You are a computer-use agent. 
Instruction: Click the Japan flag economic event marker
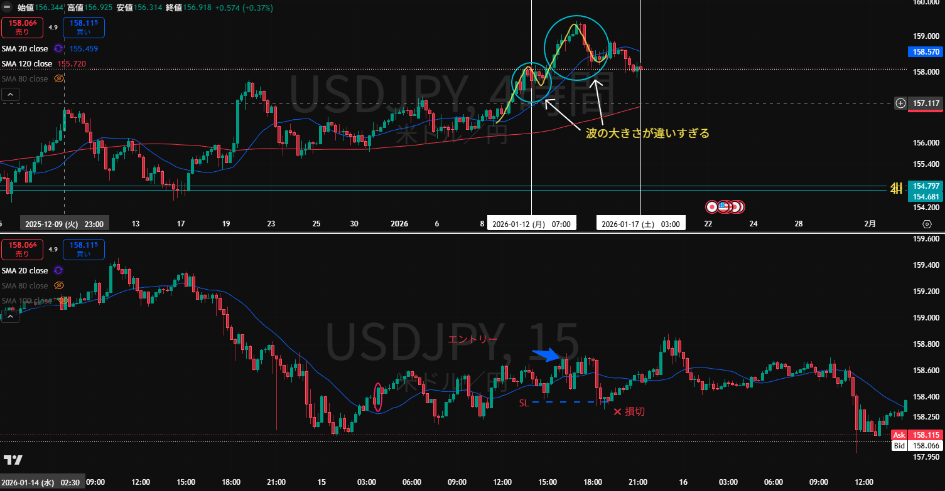tap(712, 206)
